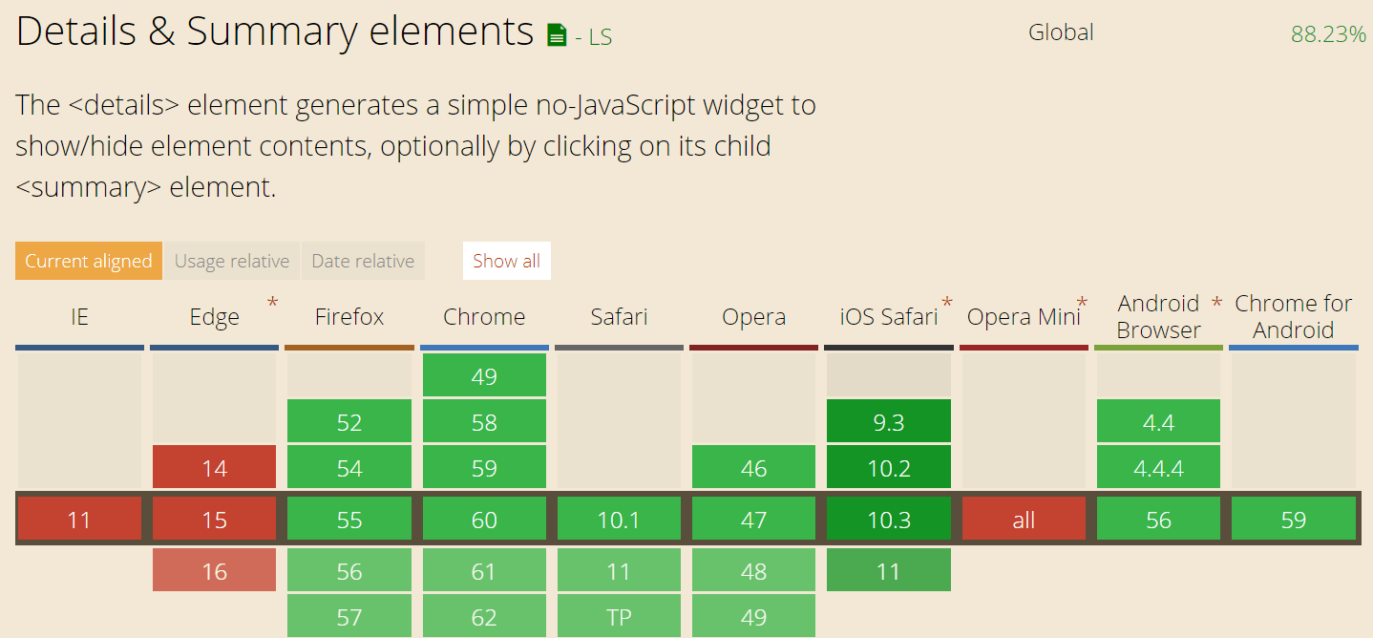1373x638 pixels.
Task: Click the Show all button
Action: (507, 261)
